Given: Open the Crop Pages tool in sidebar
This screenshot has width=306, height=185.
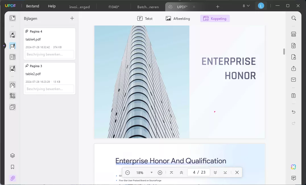Looking at the screenshot, I should tap(13, 96).
